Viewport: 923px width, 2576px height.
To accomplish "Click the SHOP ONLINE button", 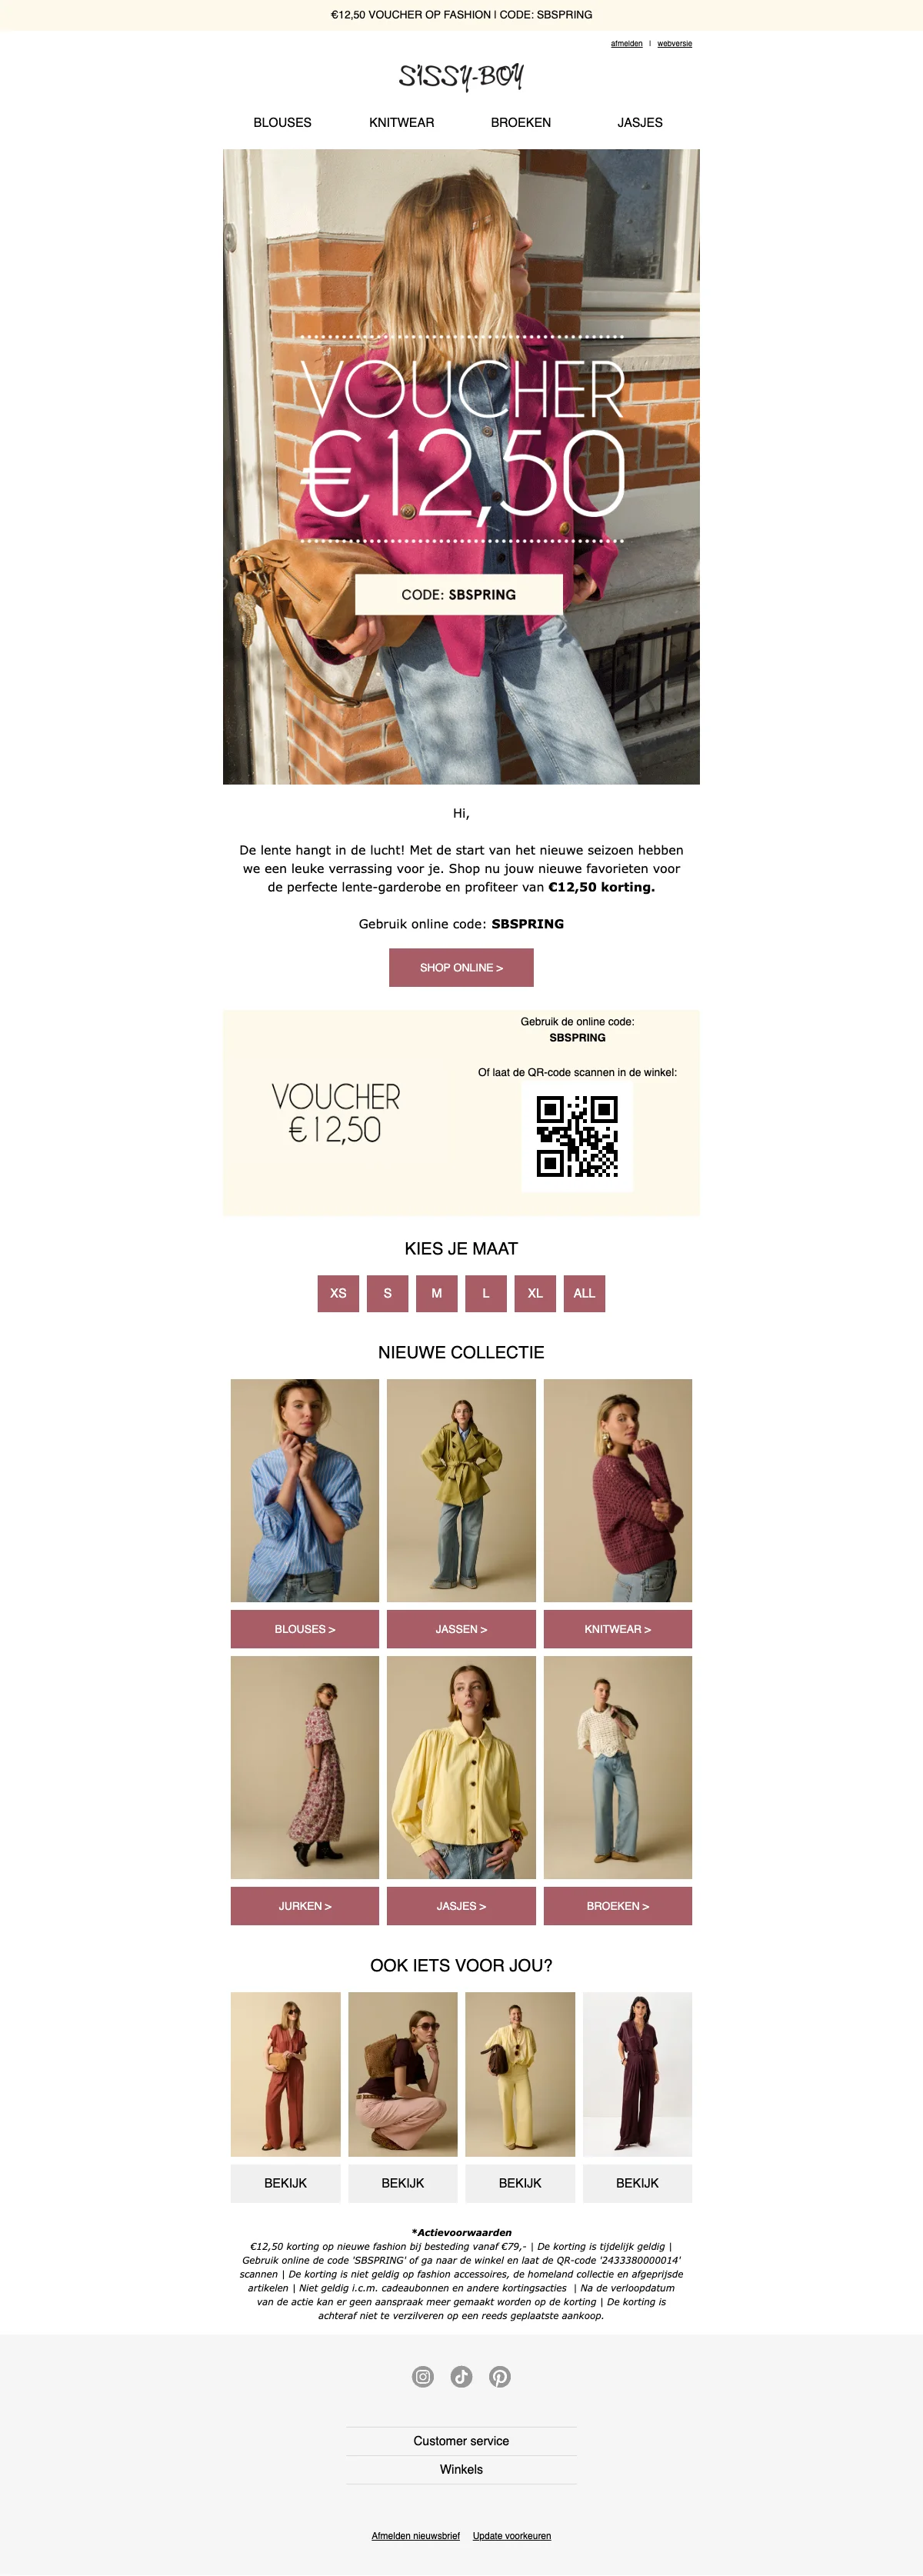I will click(x=461, y=967).
